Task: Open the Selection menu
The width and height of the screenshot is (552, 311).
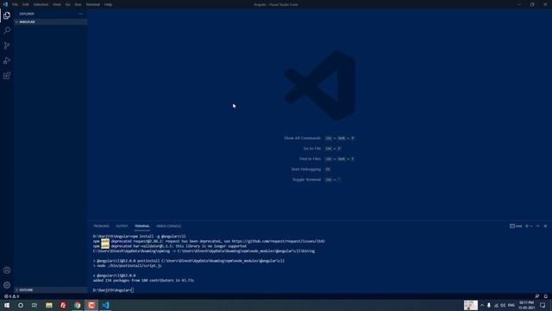Action: click(x=41, y=4)
